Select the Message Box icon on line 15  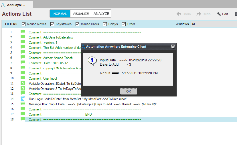[23, 104]
